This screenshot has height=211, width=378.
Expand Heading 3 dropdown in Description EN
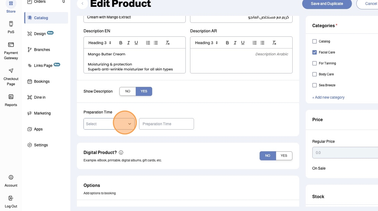coord(100,43)
